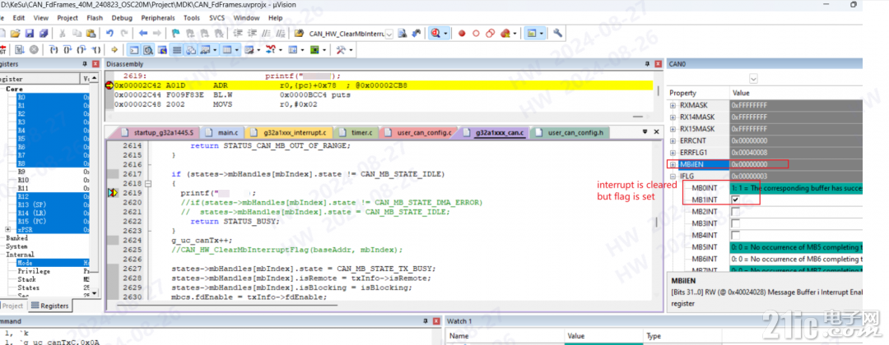Toggle the MB2INT checkbox
Image resolution: width=889 pixels, height=345 pixels.
click(x=735, y=212)
